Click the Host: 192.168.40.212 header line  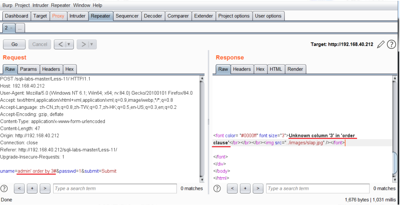(x=23, y=86)
